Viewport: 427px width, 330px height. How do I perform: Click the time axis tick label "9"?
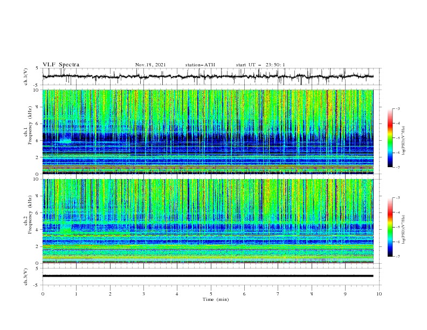pos(345,294)
